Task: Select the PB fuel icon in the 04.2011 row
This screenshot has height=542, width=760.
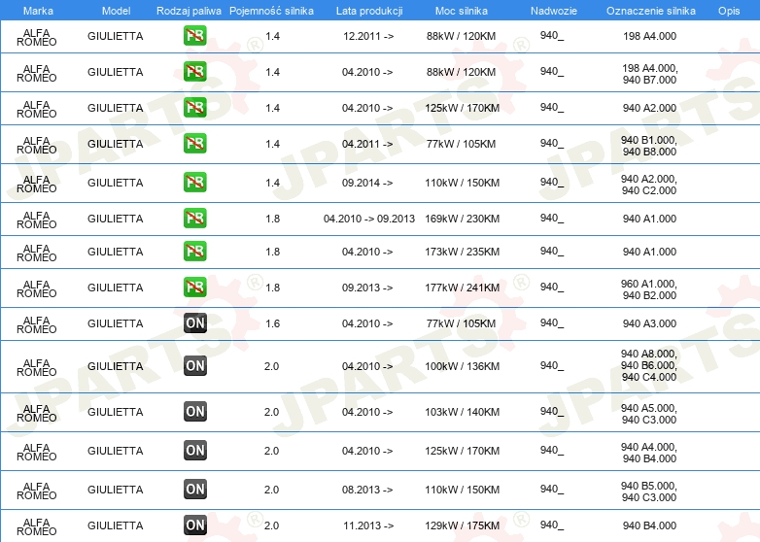Action: pos(195,144)
